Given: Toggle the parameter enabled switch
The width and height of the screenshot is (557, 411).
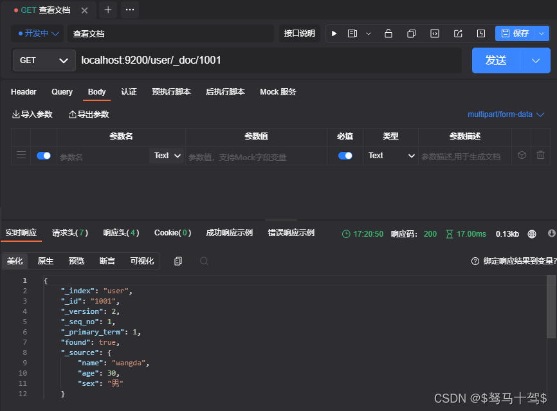Looking at the screenshot, I should click(44, 156).
